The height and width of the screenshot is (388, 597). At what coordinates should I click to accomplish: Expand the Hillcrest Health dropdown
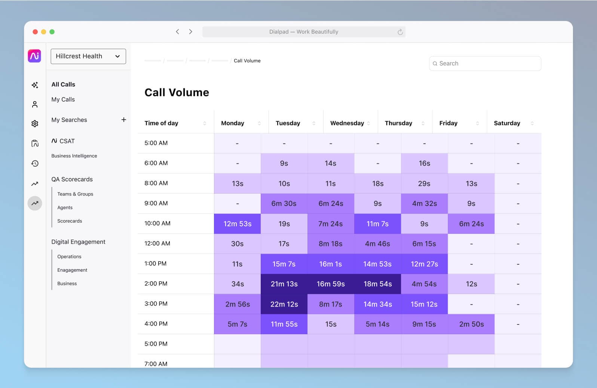[88, 56]
